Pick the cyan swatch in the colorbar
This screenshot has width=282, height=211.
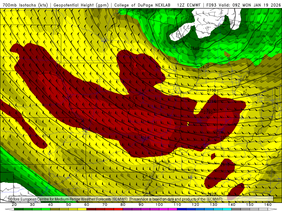(227, 209)
